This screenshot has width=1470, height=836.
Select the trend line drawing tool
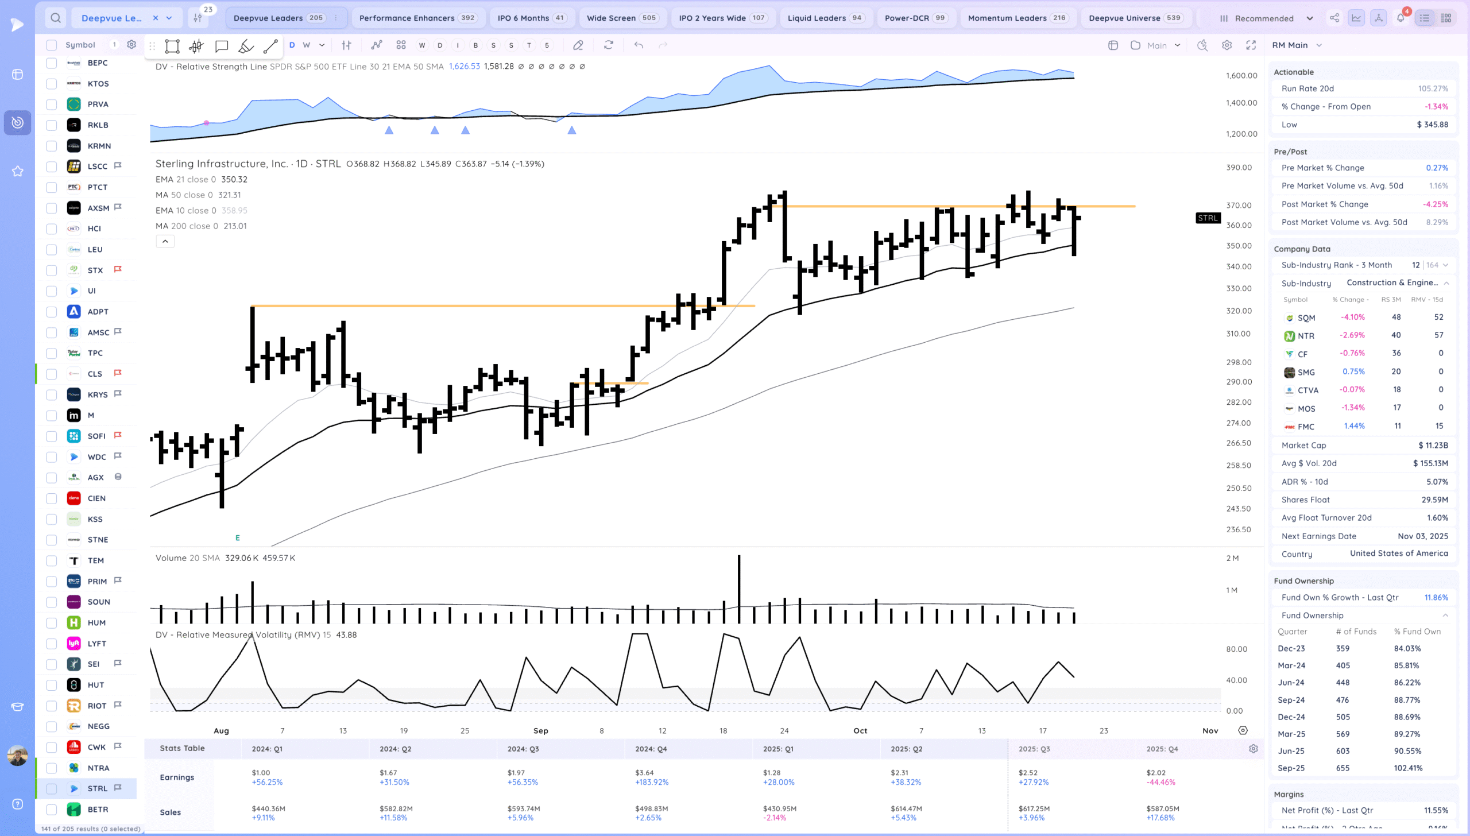point(270,46)
